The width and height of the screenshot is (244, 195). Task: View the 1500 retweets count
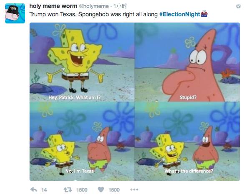click(82, 190)
